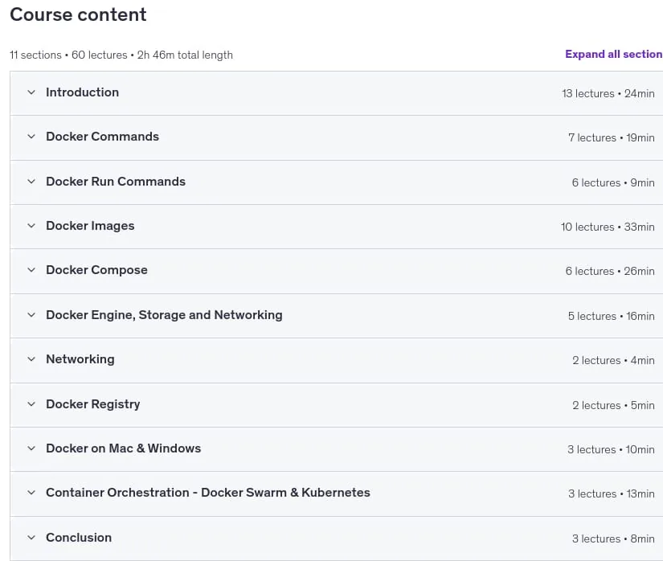Open the Docker Images section title

click(90, 226)
